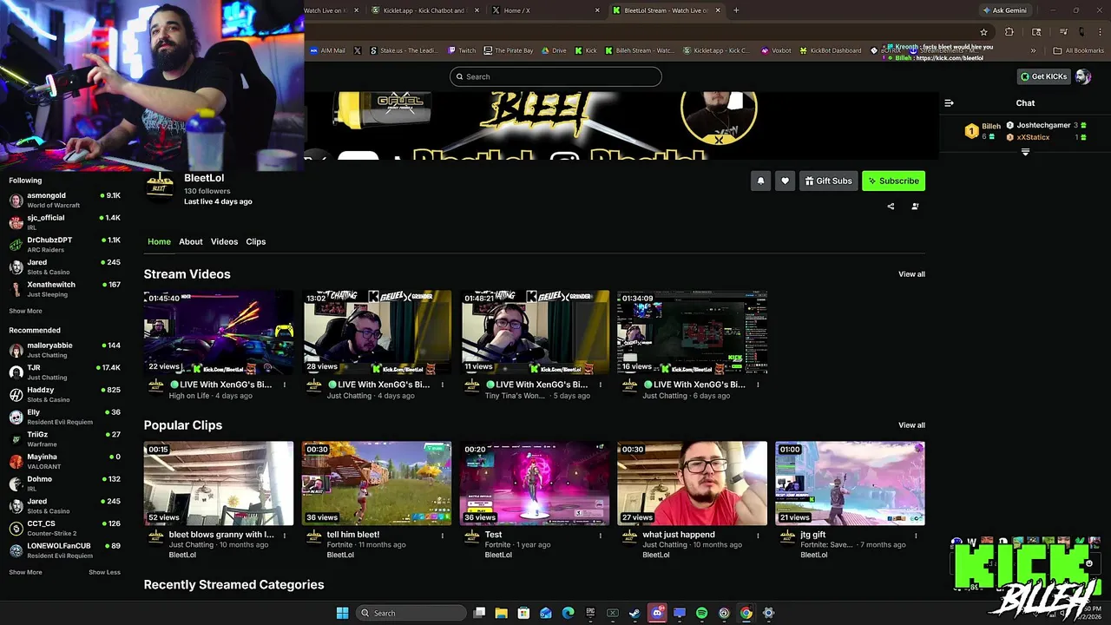Click the Windows Start button
The image size is (1111, 625).
(x=342, y=613)
